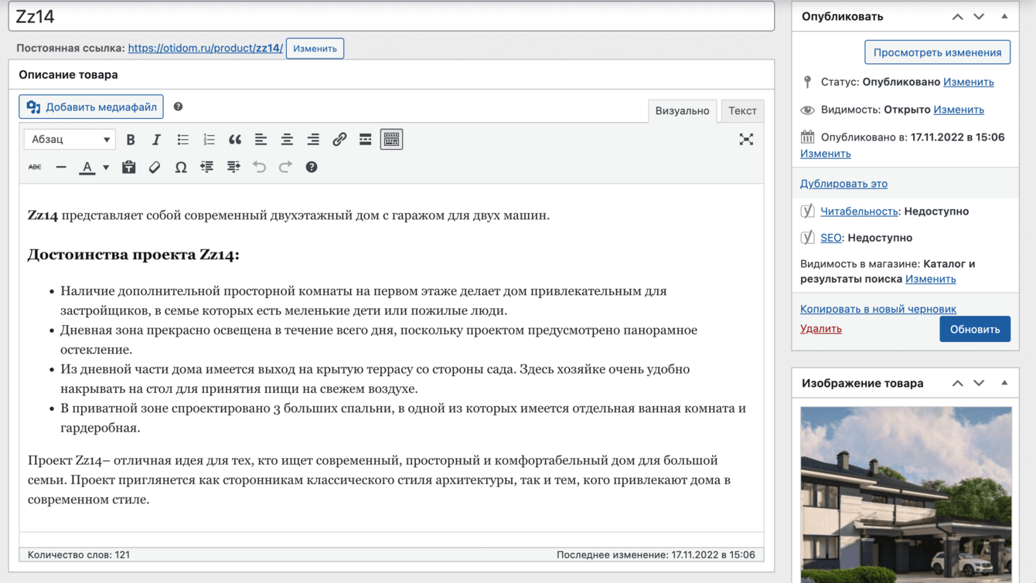
Task: Click the insert link icon
Action: coord(339,140)
